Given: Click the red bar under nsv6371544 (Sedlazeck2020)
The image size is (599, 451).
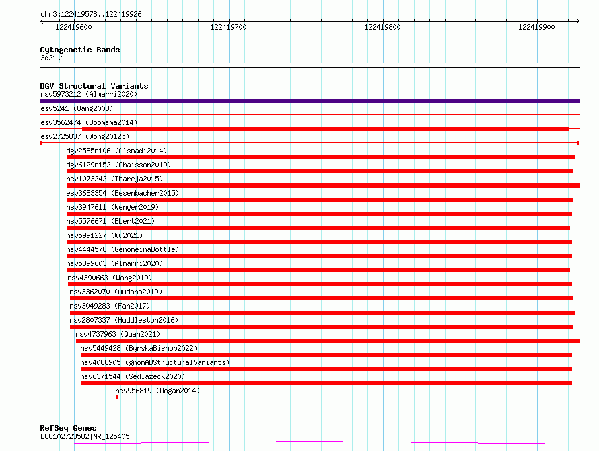Looking at the screenshot, I should click(326, 383).
